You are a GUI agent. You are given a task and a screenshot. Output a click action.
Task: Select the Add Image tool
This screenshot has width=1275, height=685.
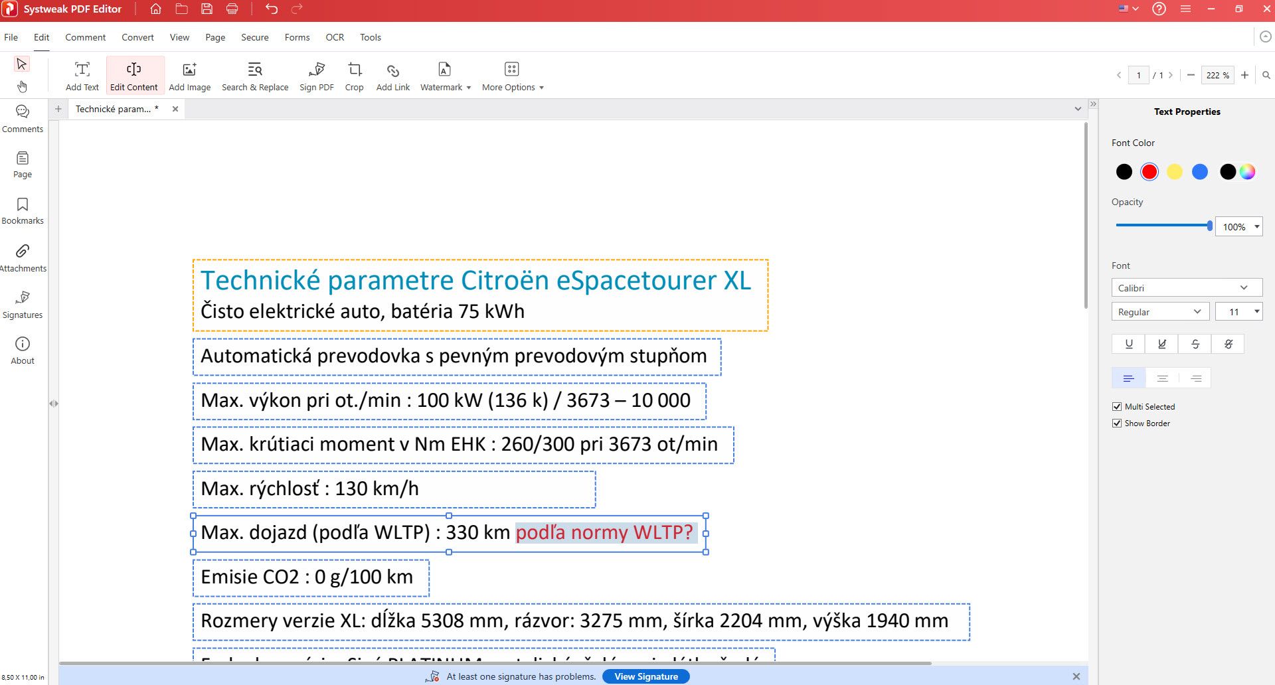click(189, 76)
